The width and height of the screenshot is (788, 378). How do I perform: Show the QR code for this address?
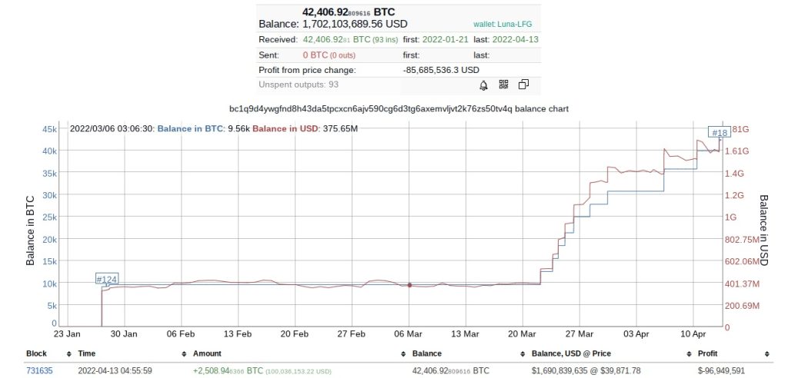coord(504,85)
